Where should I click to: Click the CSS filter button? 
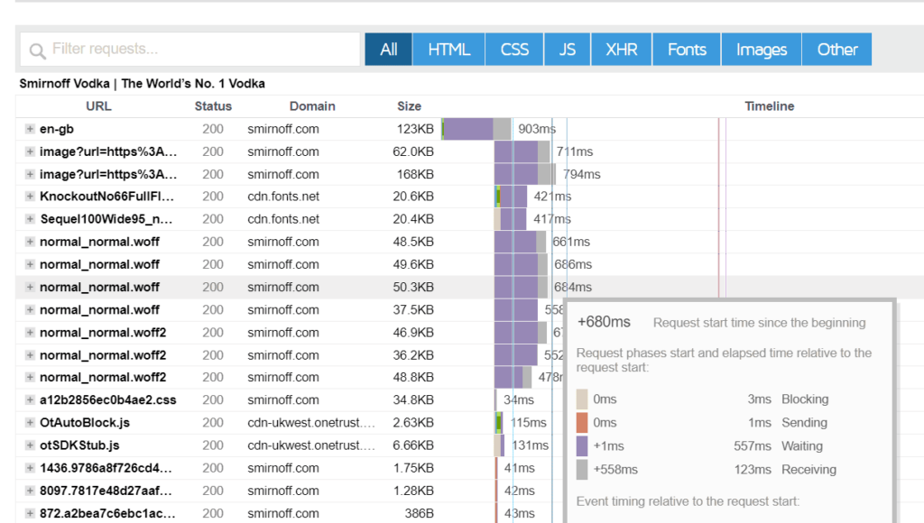coord(514,50)
